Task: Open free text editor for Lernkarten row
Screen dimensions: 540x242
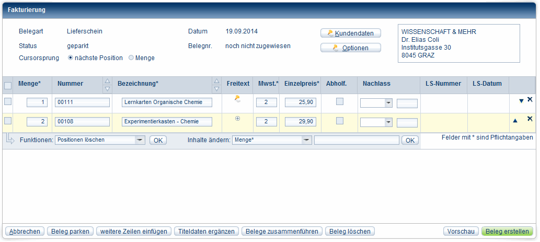Action: tap(237, 98)
